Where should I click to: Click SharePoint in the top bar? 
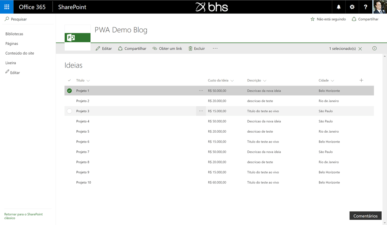[x=72, y=7]
